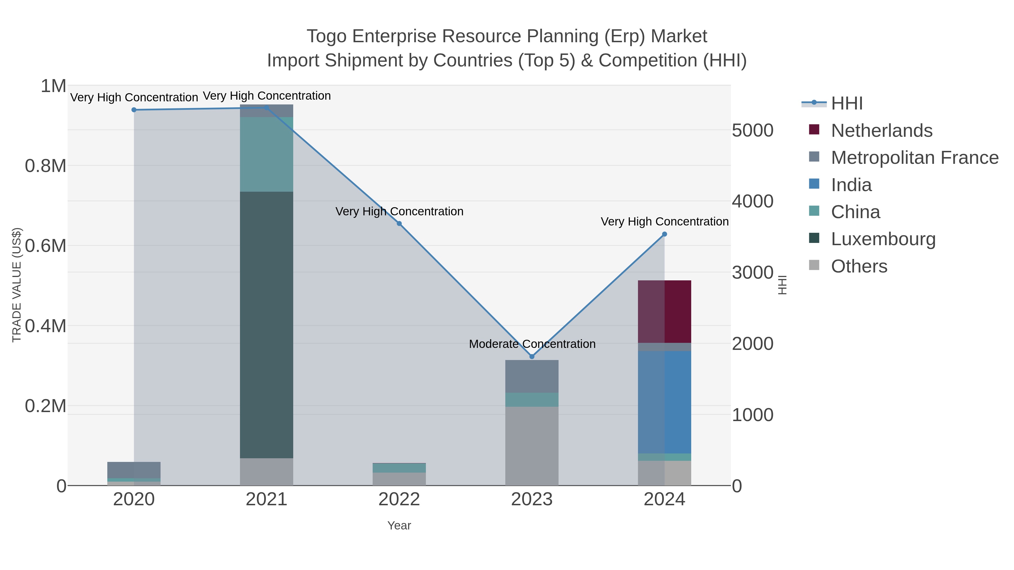1014x570 pixels.
Task: Click the 2024 HHI data point
Action: coord(664,234)
